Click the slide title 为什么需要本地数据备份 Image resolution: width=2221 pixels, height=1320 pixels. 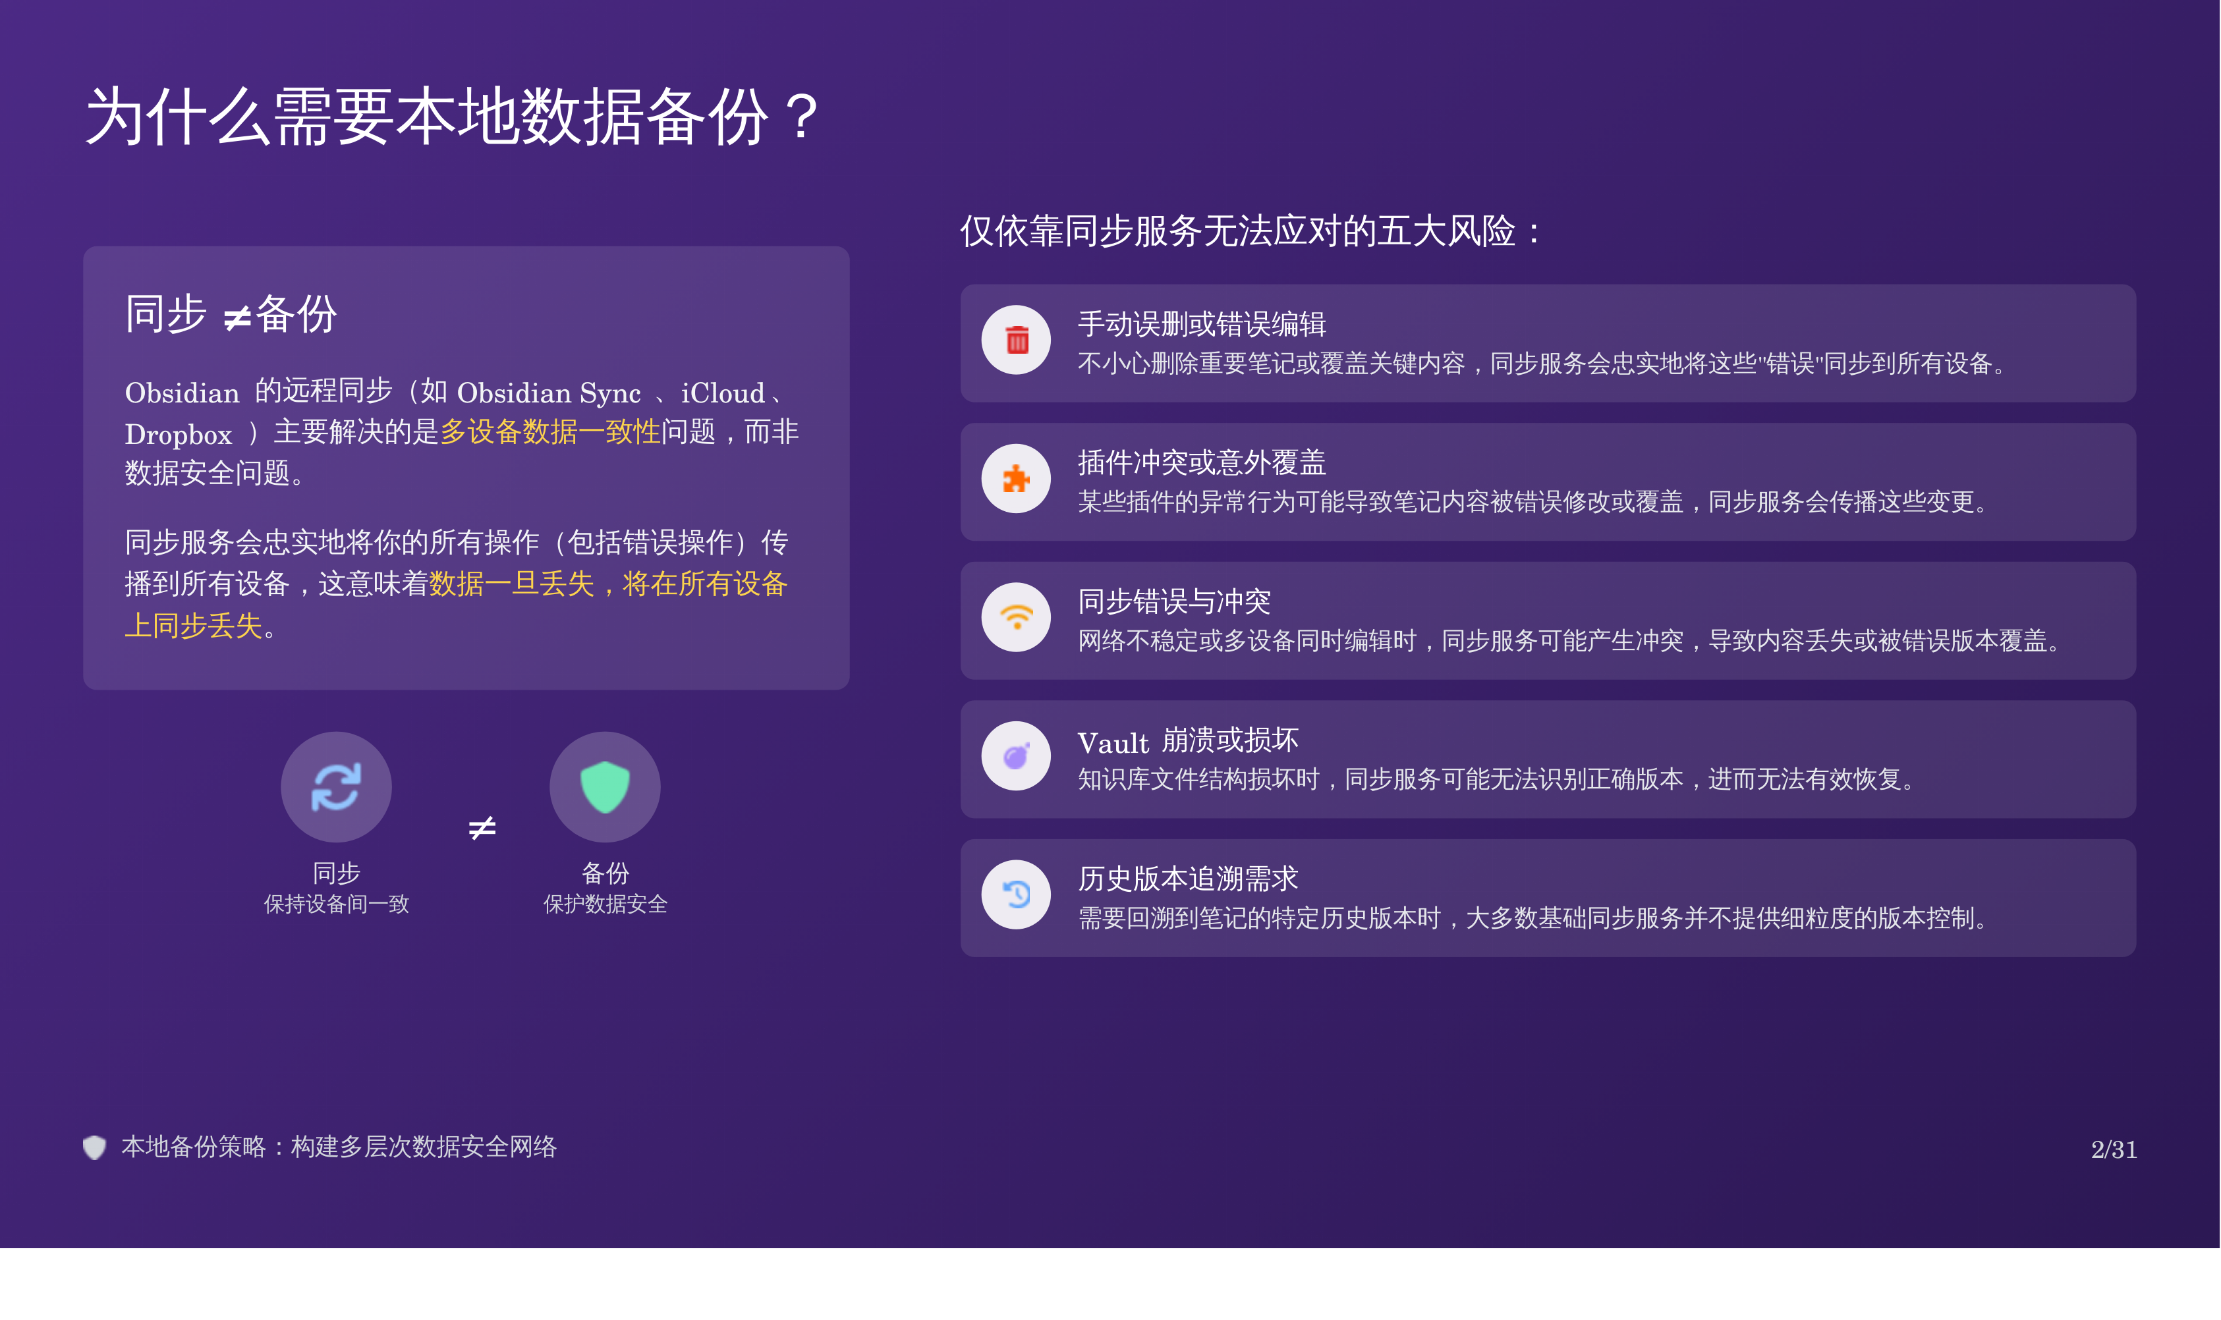pyautogui.click(x=452, y=117)
